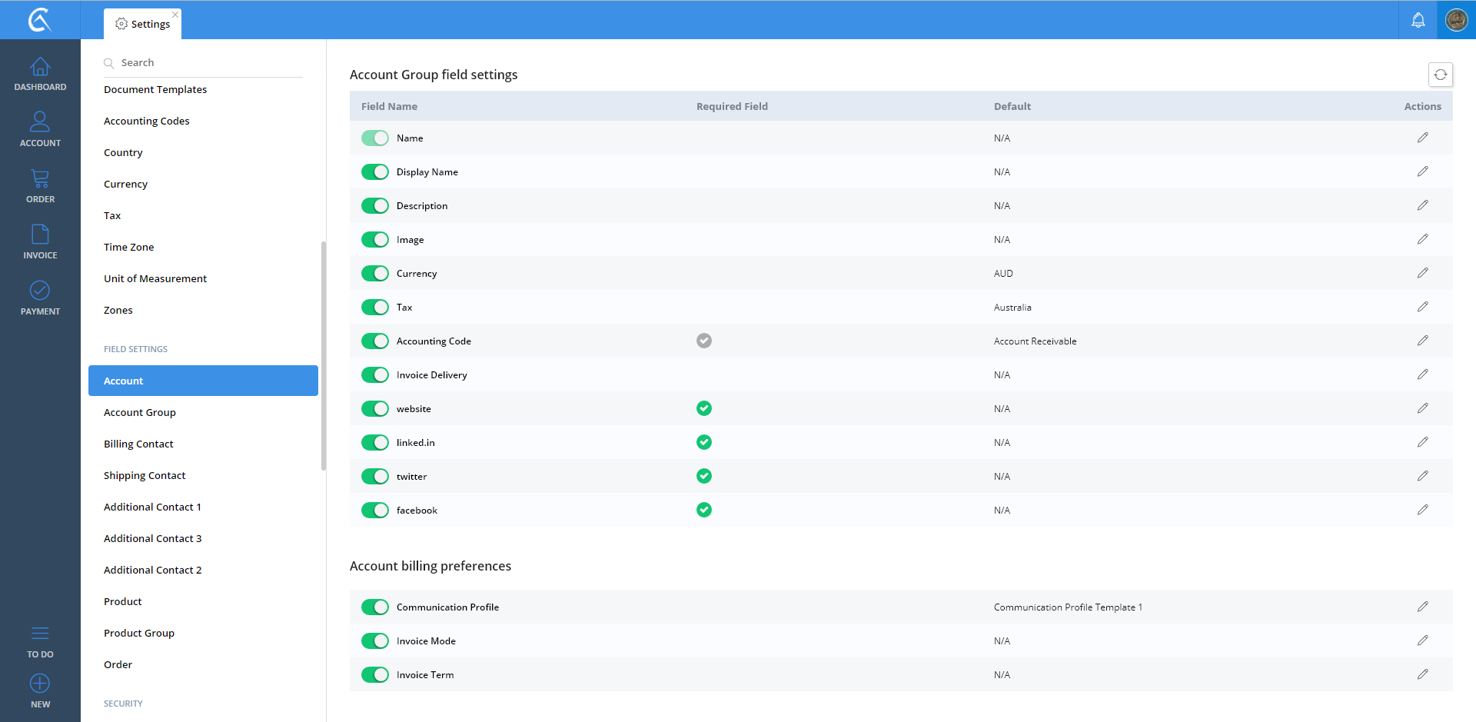Viewport: 1476px width, 722px height.
Task: Open Accounting Codes settings page
Action: pyautogui.click(x=147, y=121)
